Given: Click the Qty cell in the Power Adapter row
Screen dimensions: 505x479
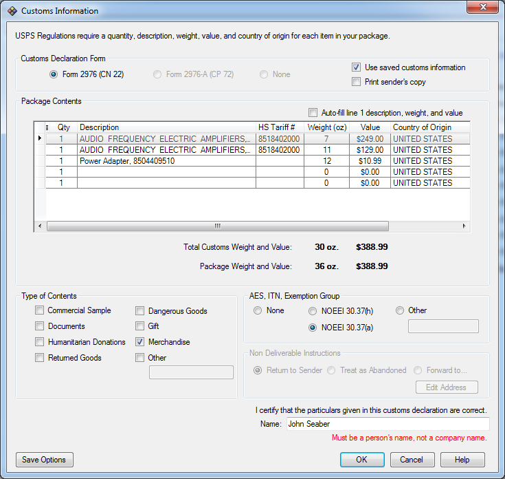Looking at the screenshot, I should pos(61,161).
